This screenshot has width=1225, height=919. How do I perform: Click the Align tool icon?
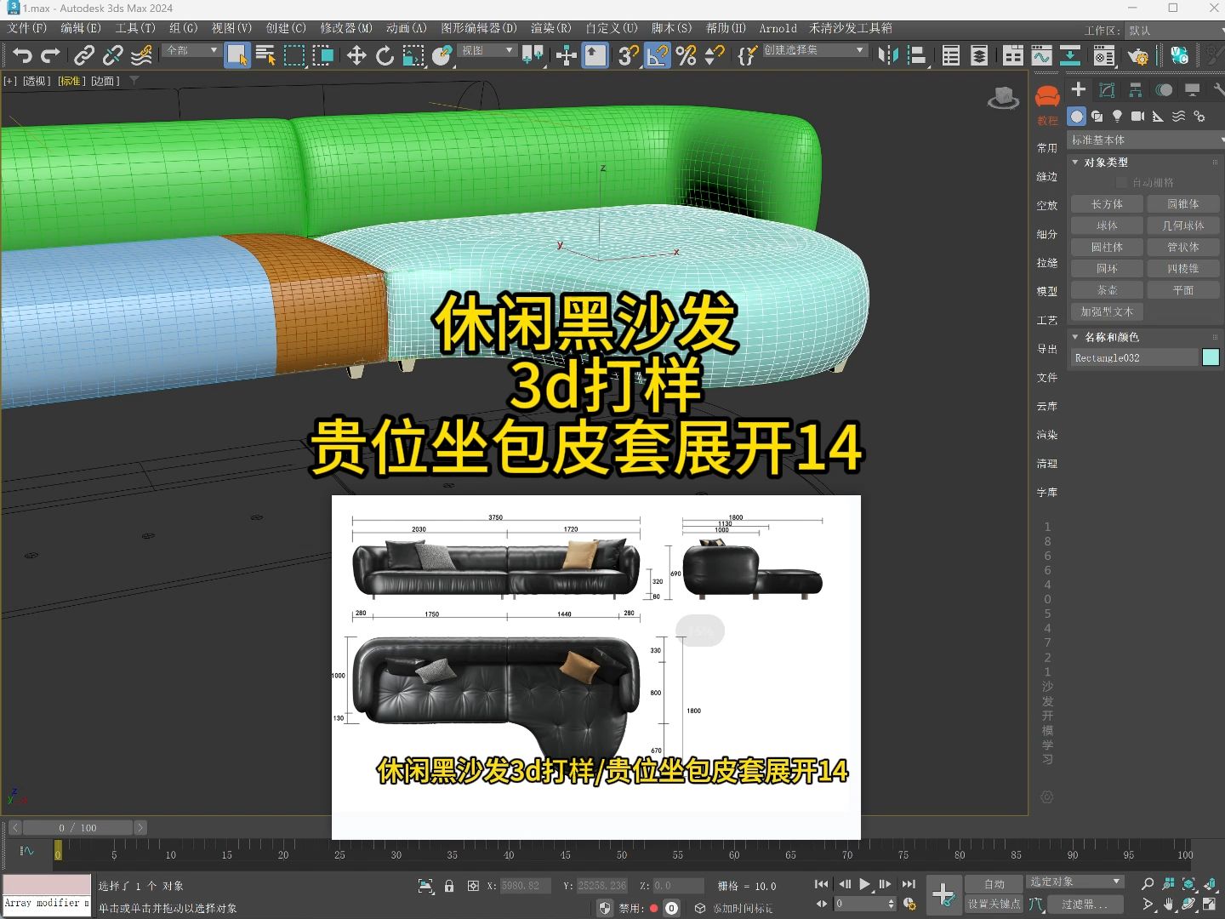click(917, 56)
